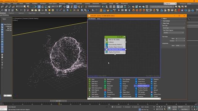Open the Rendering menu
Screen dimensions: 198x111
(x=62, y=4)
